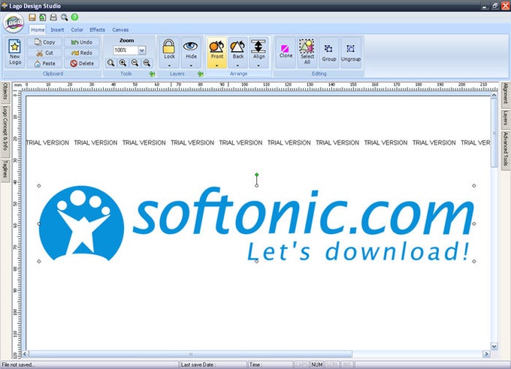Screen dimensions: 511x369
Task: Click the Layers group launcher icon
Action: pyautogui.click(x=201, y=73)
